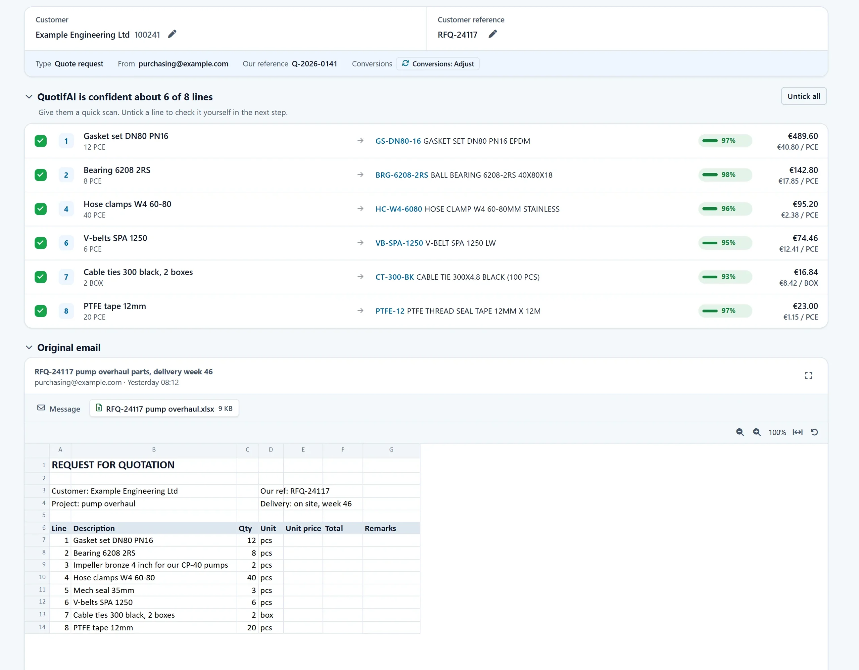
Task: Open product link HC-W4-6080
Action: click(399, 209)
